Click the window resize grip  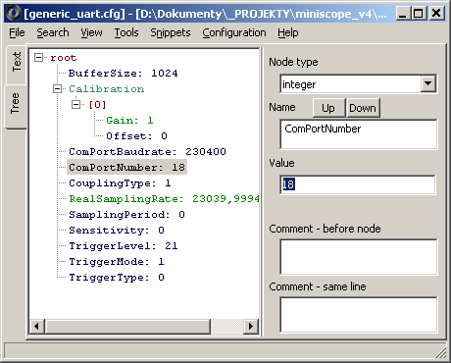pos(441,353)
